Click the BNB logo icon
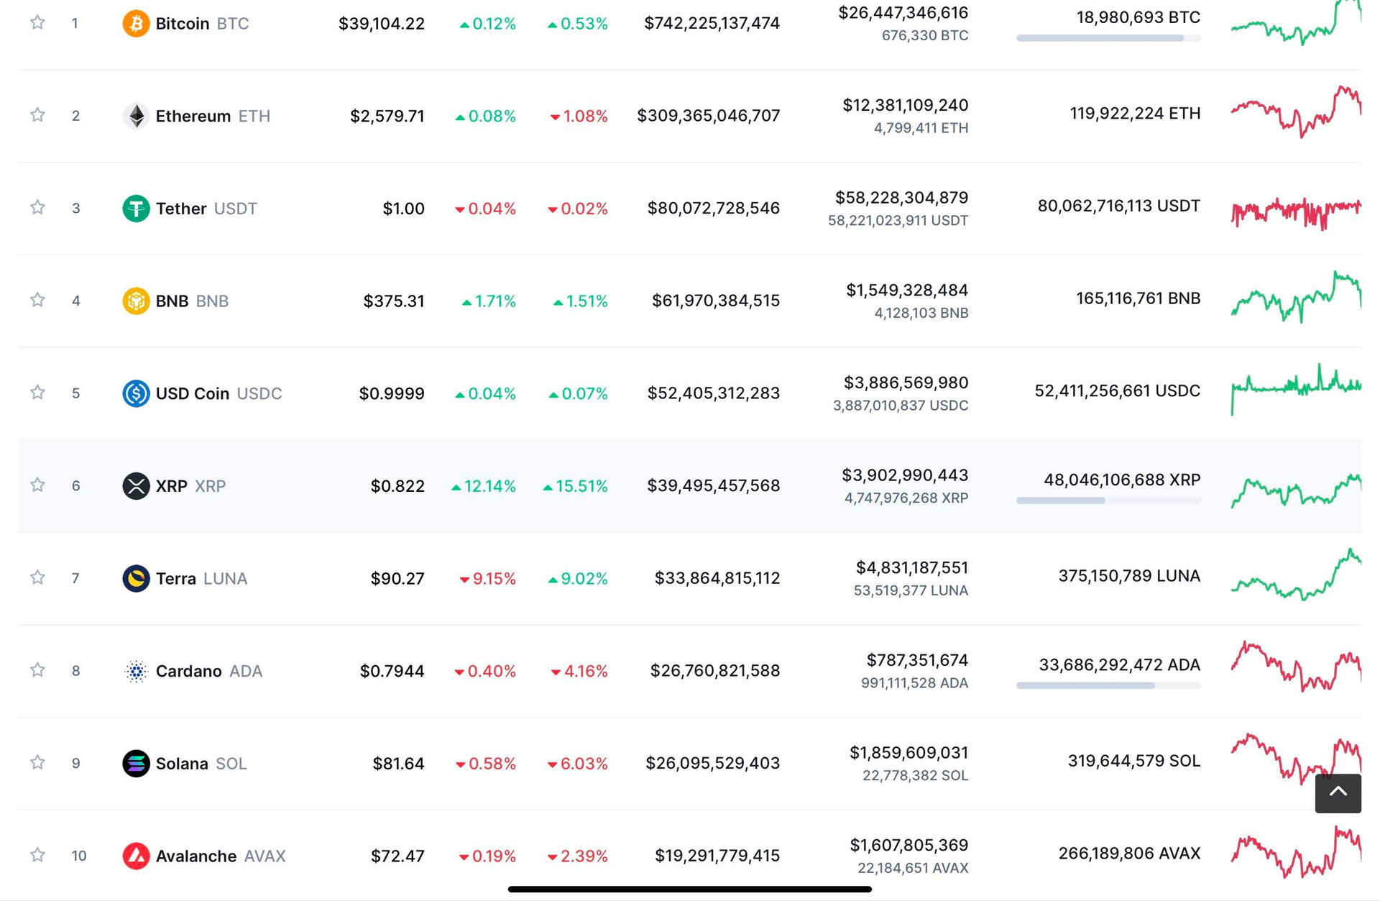 tap(136, 301)
